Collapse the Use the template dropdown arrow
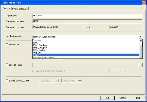Image resolution: width=147 pixels, height=102 pixels. click(141, 37)
